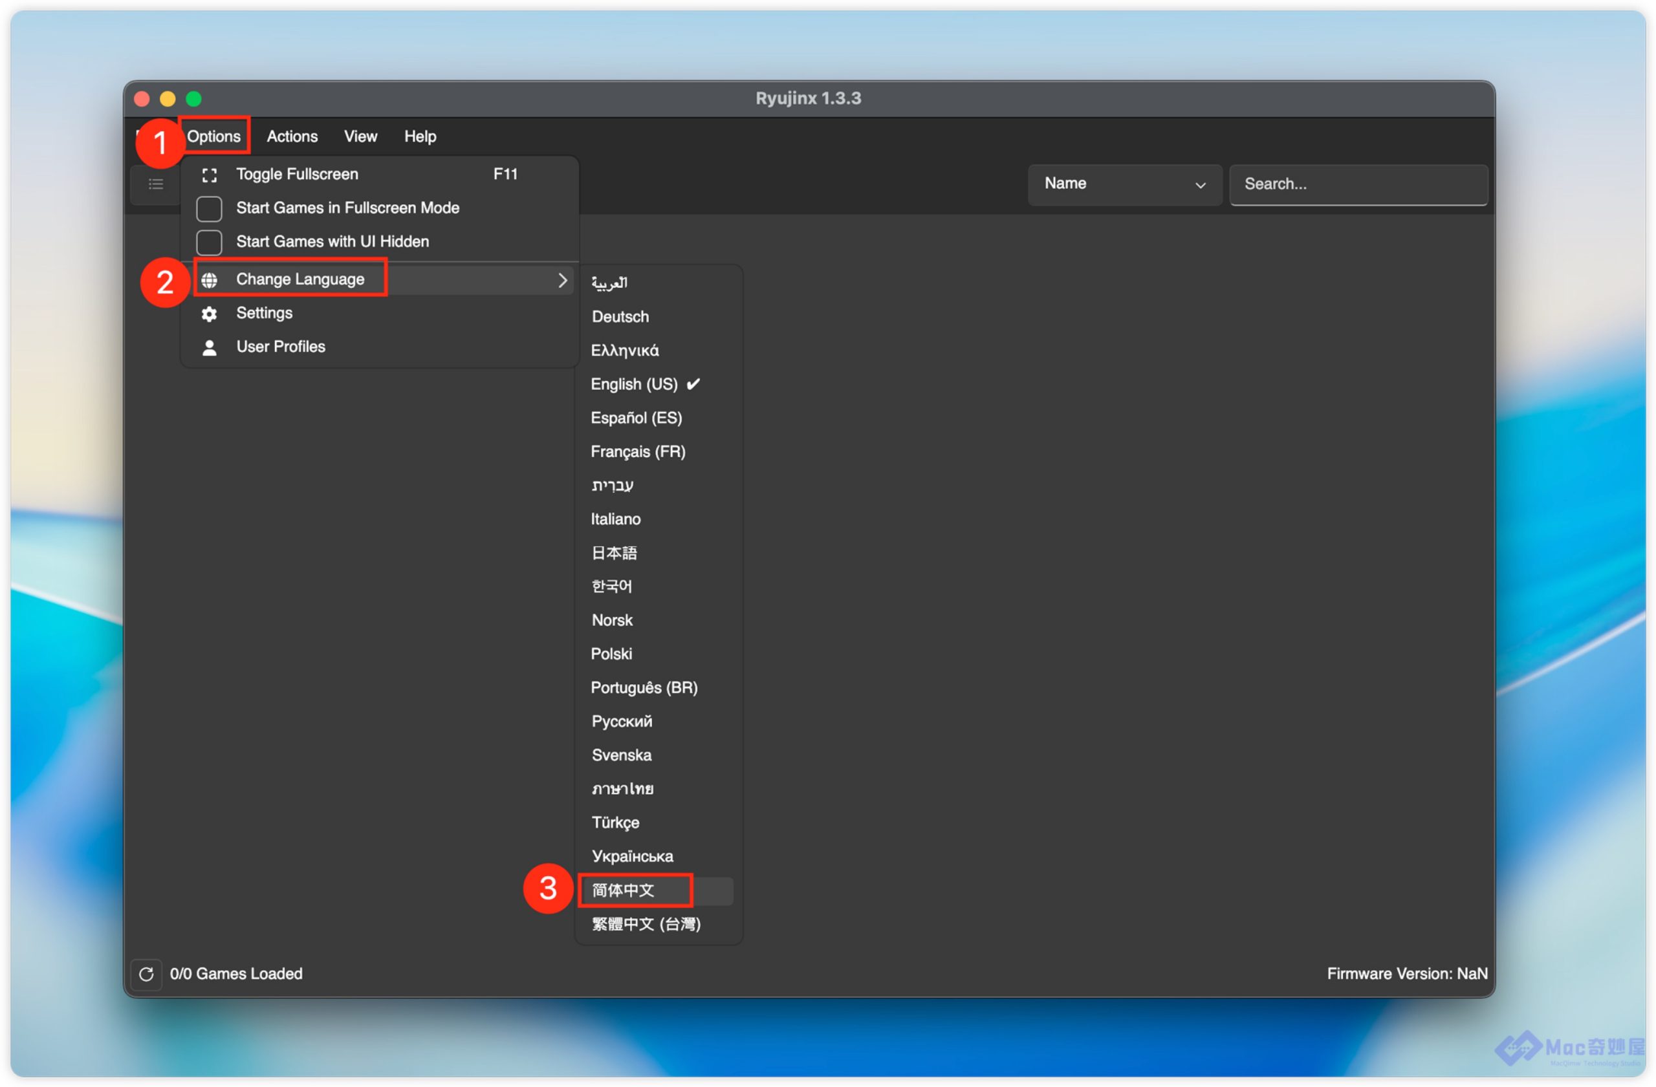Viewport: 1656px width, 1087px height.
Task: Select the checked English (US) language
Action: coord(635,385)
